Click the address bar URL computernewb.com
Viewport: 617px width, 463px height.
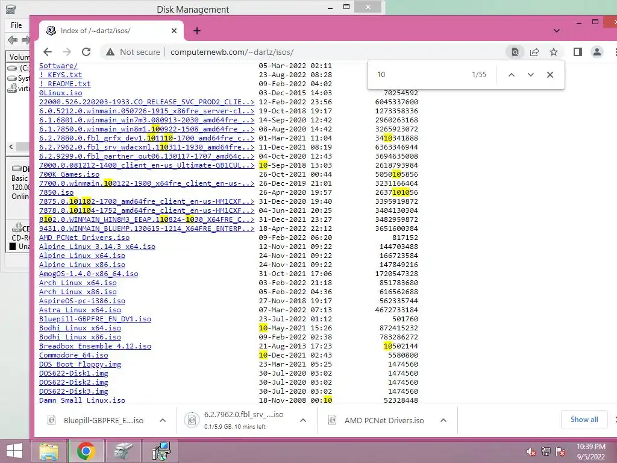[x=232, y=52]
